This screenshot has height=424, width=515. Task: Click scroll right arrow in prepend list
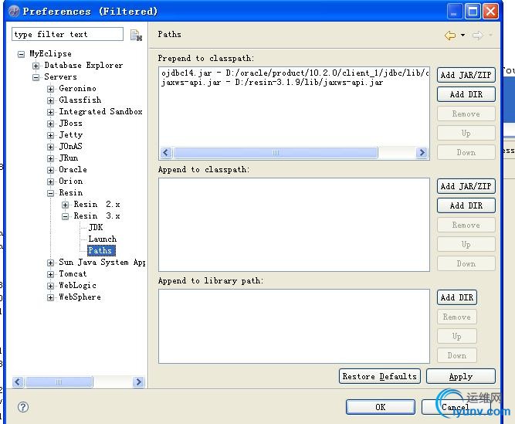click(422, 153)
